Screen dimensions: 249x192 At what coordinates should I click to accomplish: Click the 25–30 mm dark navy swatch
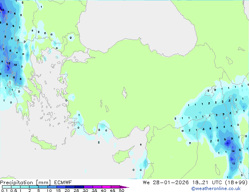(79, 187)
